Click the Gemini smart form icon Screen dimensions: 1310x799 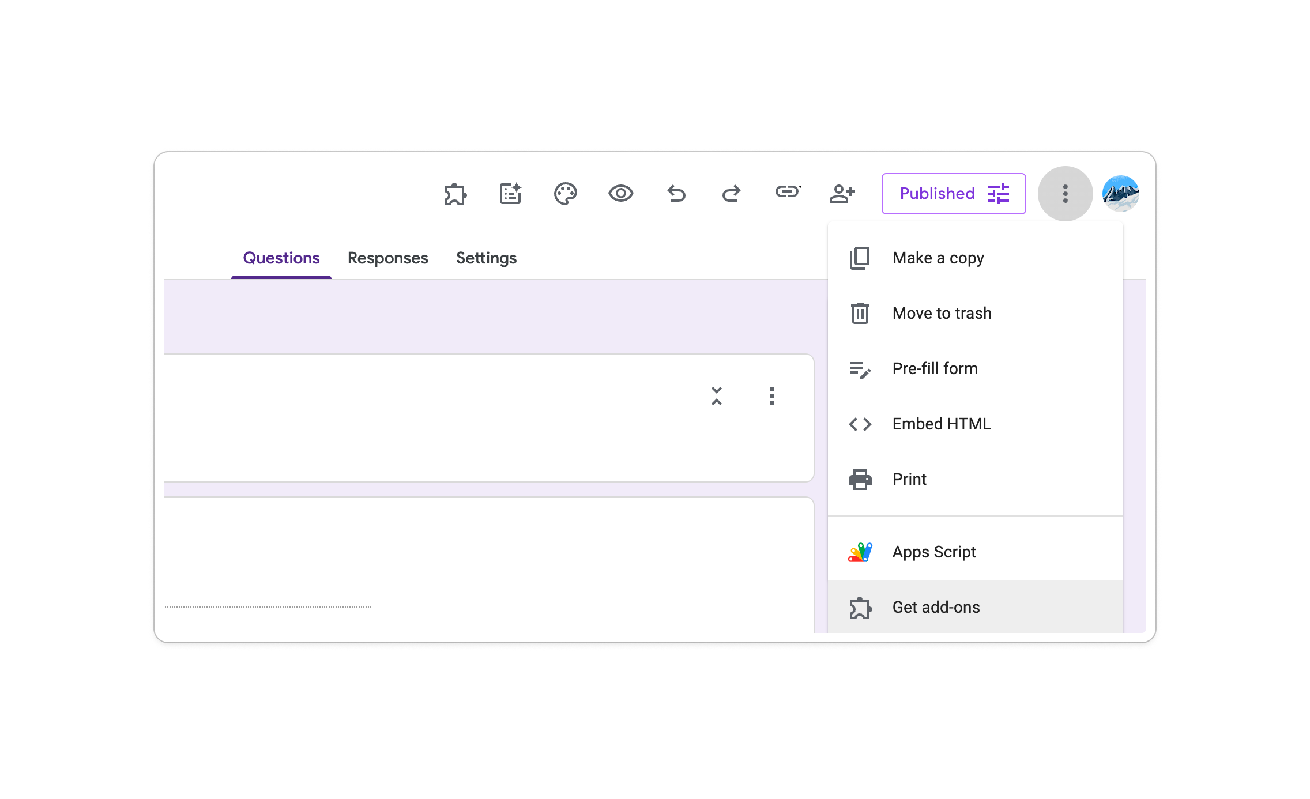(510, 194)
